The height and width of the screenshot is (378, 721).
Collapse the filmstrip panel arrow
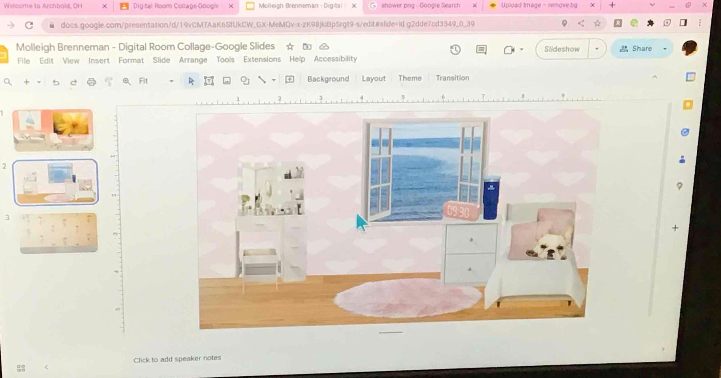(46, 367)
